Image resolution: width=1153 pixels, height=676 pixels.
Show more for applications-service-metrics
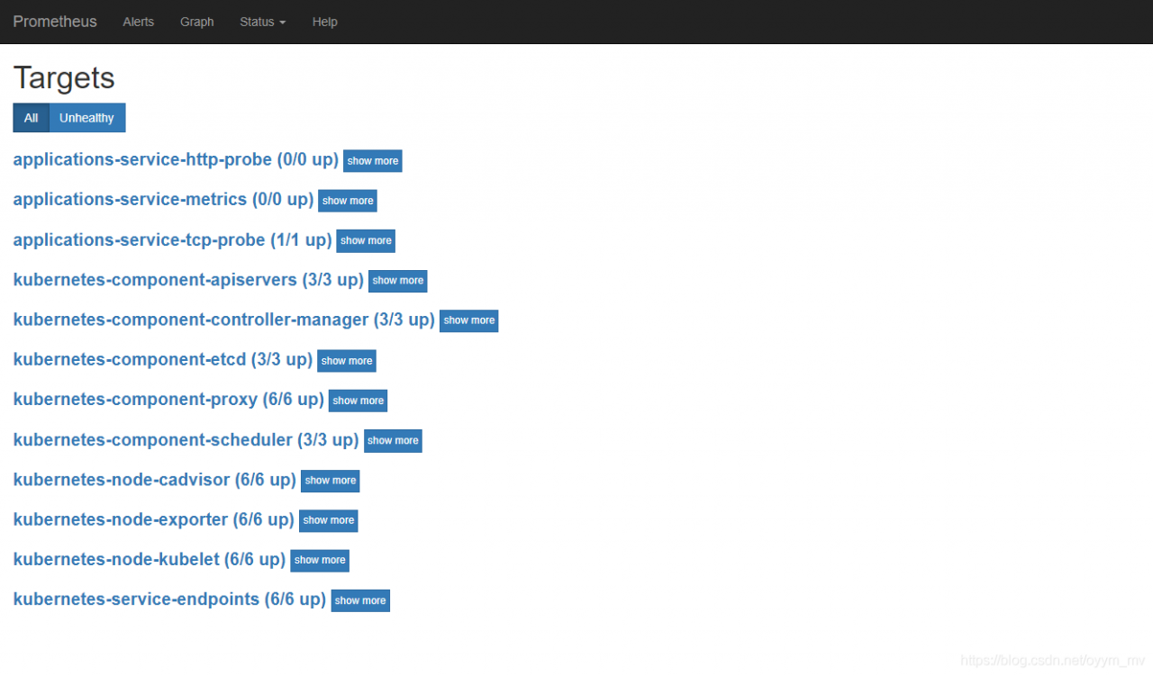coord(348,201)
